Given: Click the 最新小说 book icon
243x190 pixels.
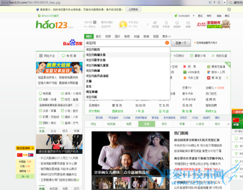Looking at the screenshot, I should click(191, 56).
